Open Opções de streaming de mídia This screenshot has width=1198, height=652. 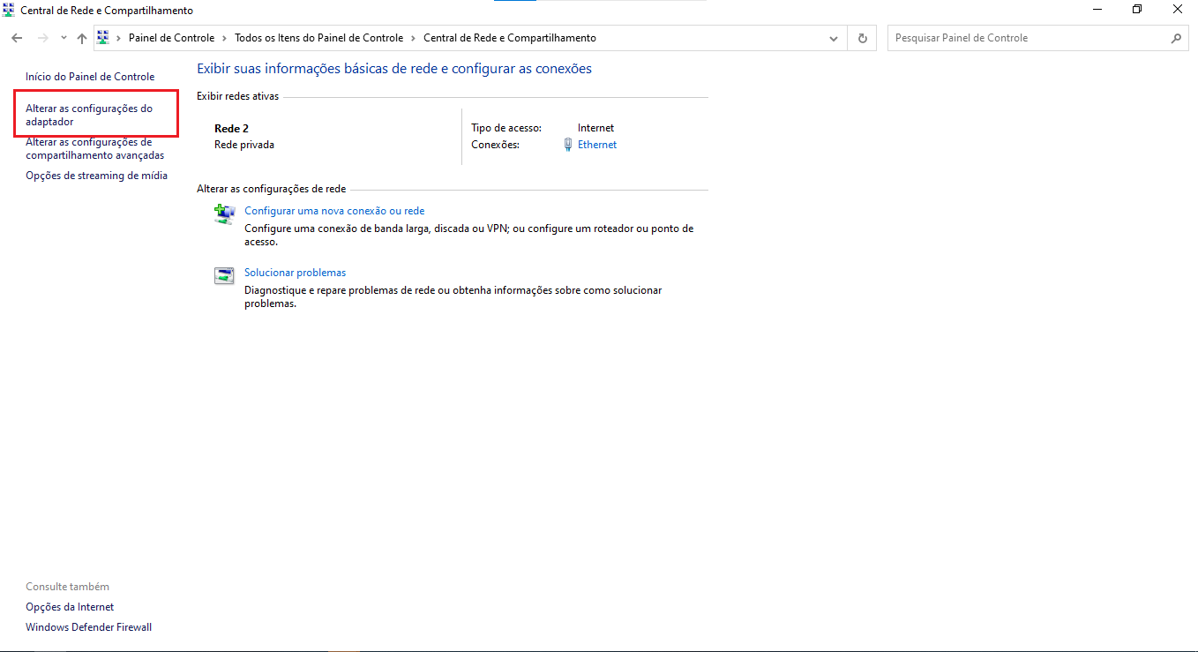(x=96, y=176)
